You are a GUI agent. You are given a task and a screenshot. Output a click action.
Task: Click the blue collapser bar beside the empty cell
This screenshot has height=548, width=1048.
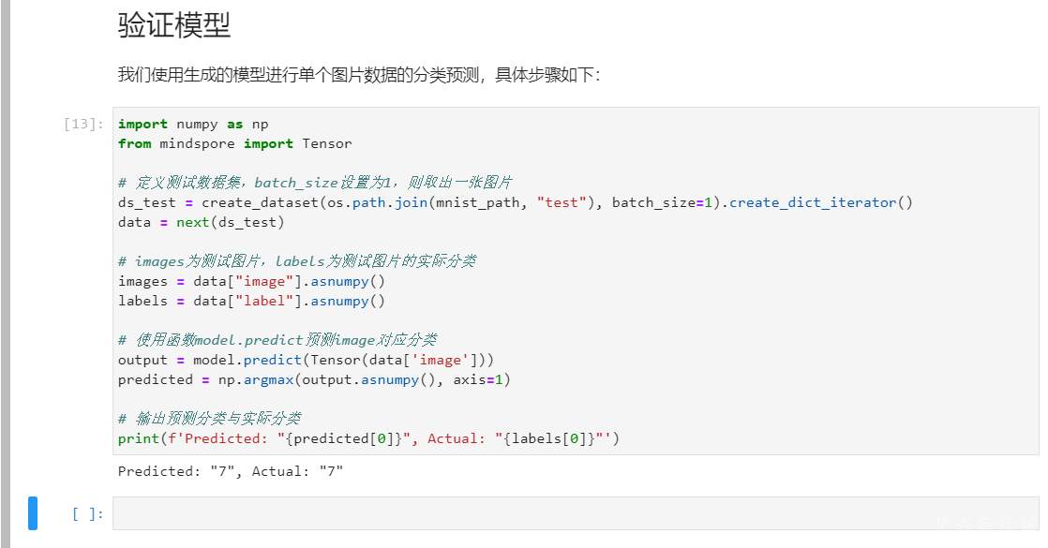(33, 513)
